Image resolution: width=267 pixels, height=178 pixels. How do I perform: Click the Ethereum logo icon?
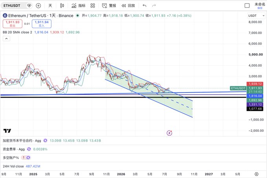(x=5, y=16)
